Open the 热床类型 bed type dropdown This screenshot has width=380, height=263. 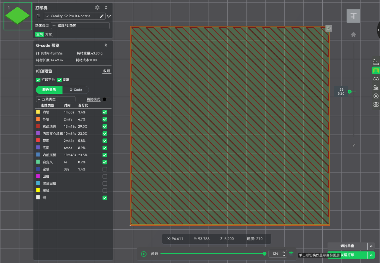[80, 25]
